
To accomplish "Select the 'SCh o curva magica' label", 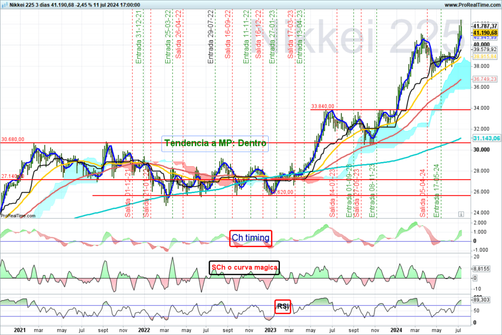I will (244, 267).
